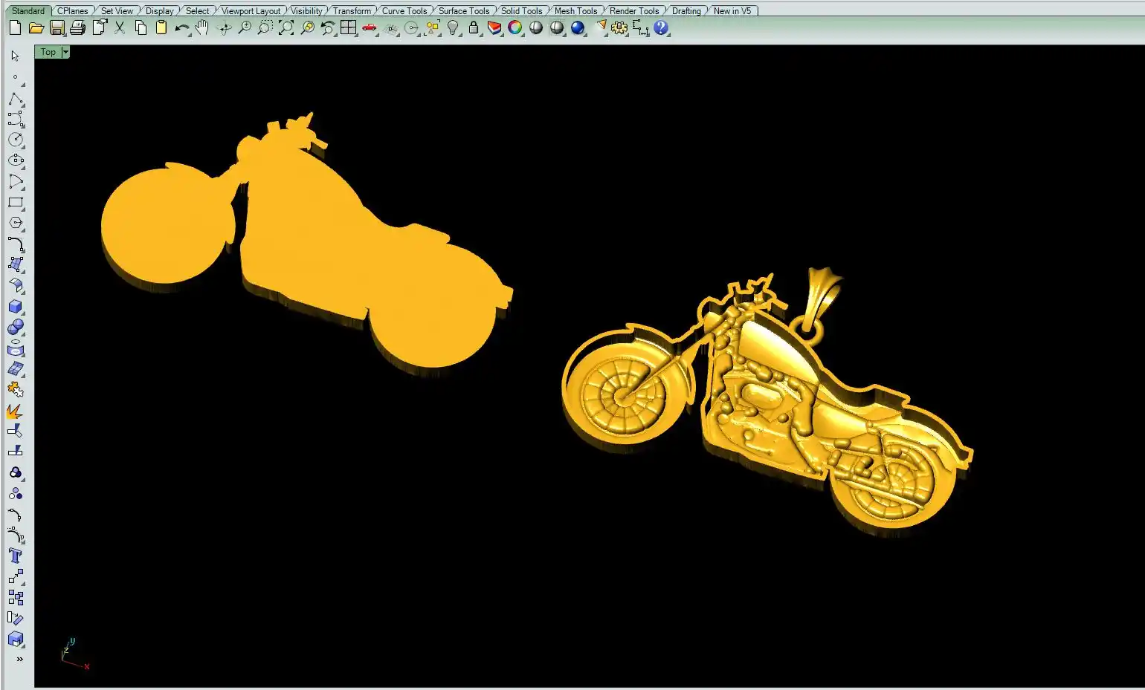Click the Undo arrow icon

pos(181,28)
